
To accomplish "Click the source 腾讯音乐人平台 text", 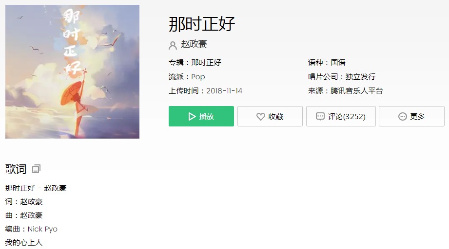I will tap(356, 91).
